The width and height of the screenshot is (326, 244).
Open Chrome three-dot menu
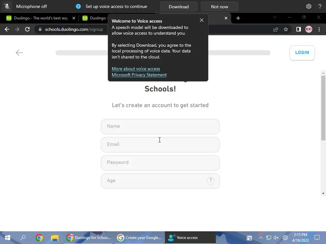pyautogui.click(x=319, y=29)
